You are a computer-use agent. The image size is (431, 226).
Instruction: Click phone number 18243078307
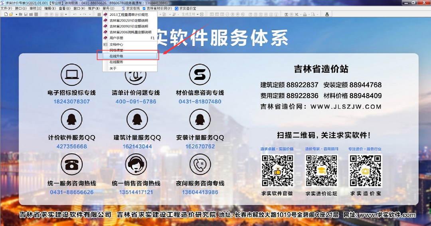click(71, 101)
